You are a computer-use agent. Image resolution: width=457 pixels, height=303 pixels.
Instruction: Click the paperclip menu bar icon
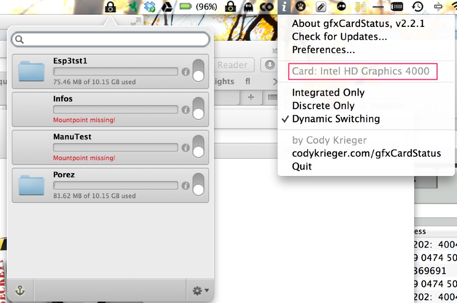tap(321, 6)
